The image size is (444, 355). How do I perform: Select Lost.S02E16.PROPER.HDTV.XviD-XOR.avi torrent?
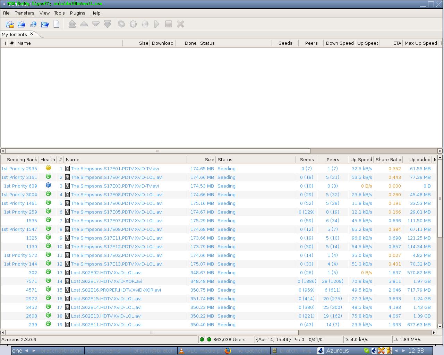click(x=116, y=290)
